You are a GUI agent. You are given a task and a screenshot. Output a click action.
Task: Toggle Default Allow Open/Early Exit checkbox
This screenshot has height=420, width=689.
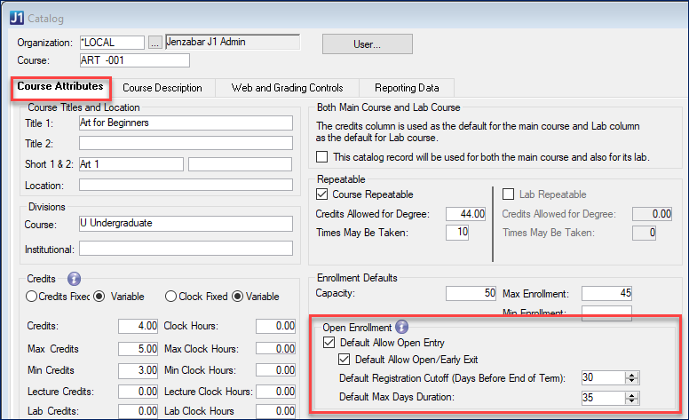[345, 360]
